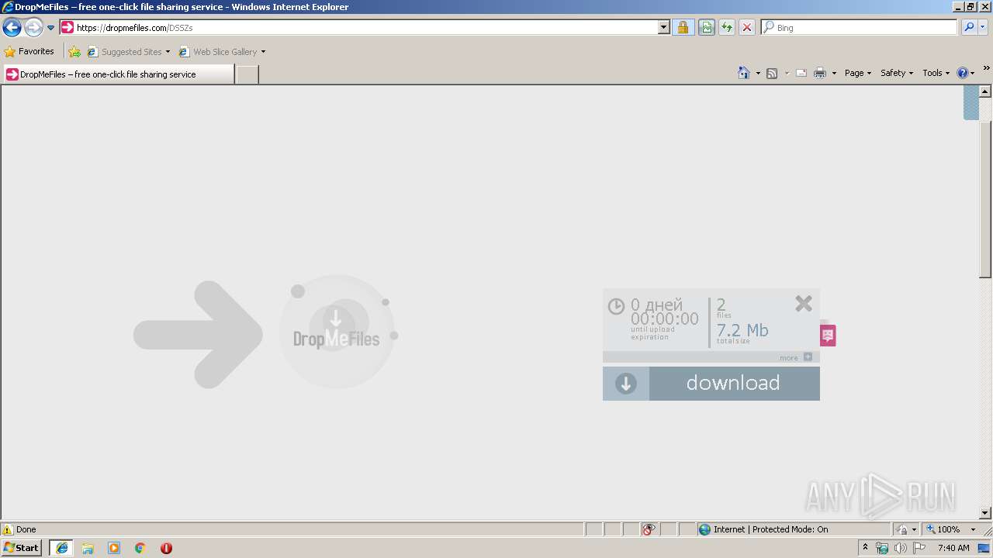Stop loading with the red X
This screenshot has height=558, width=993.
pyautogui.click(x=747, y=27)
